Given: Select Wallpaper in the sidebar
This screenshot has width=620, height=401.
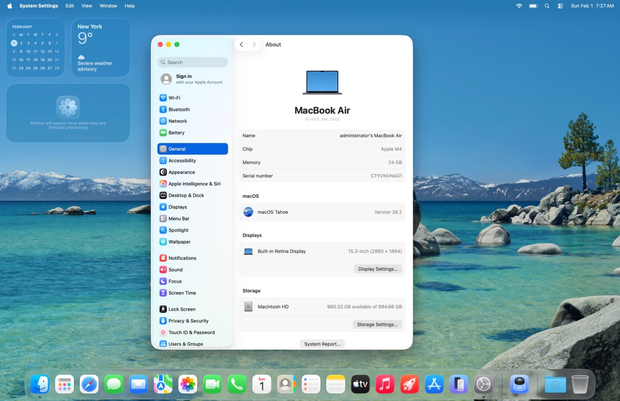Looking at the screenshot, I should pyautogui.click(x=179, y=242).
